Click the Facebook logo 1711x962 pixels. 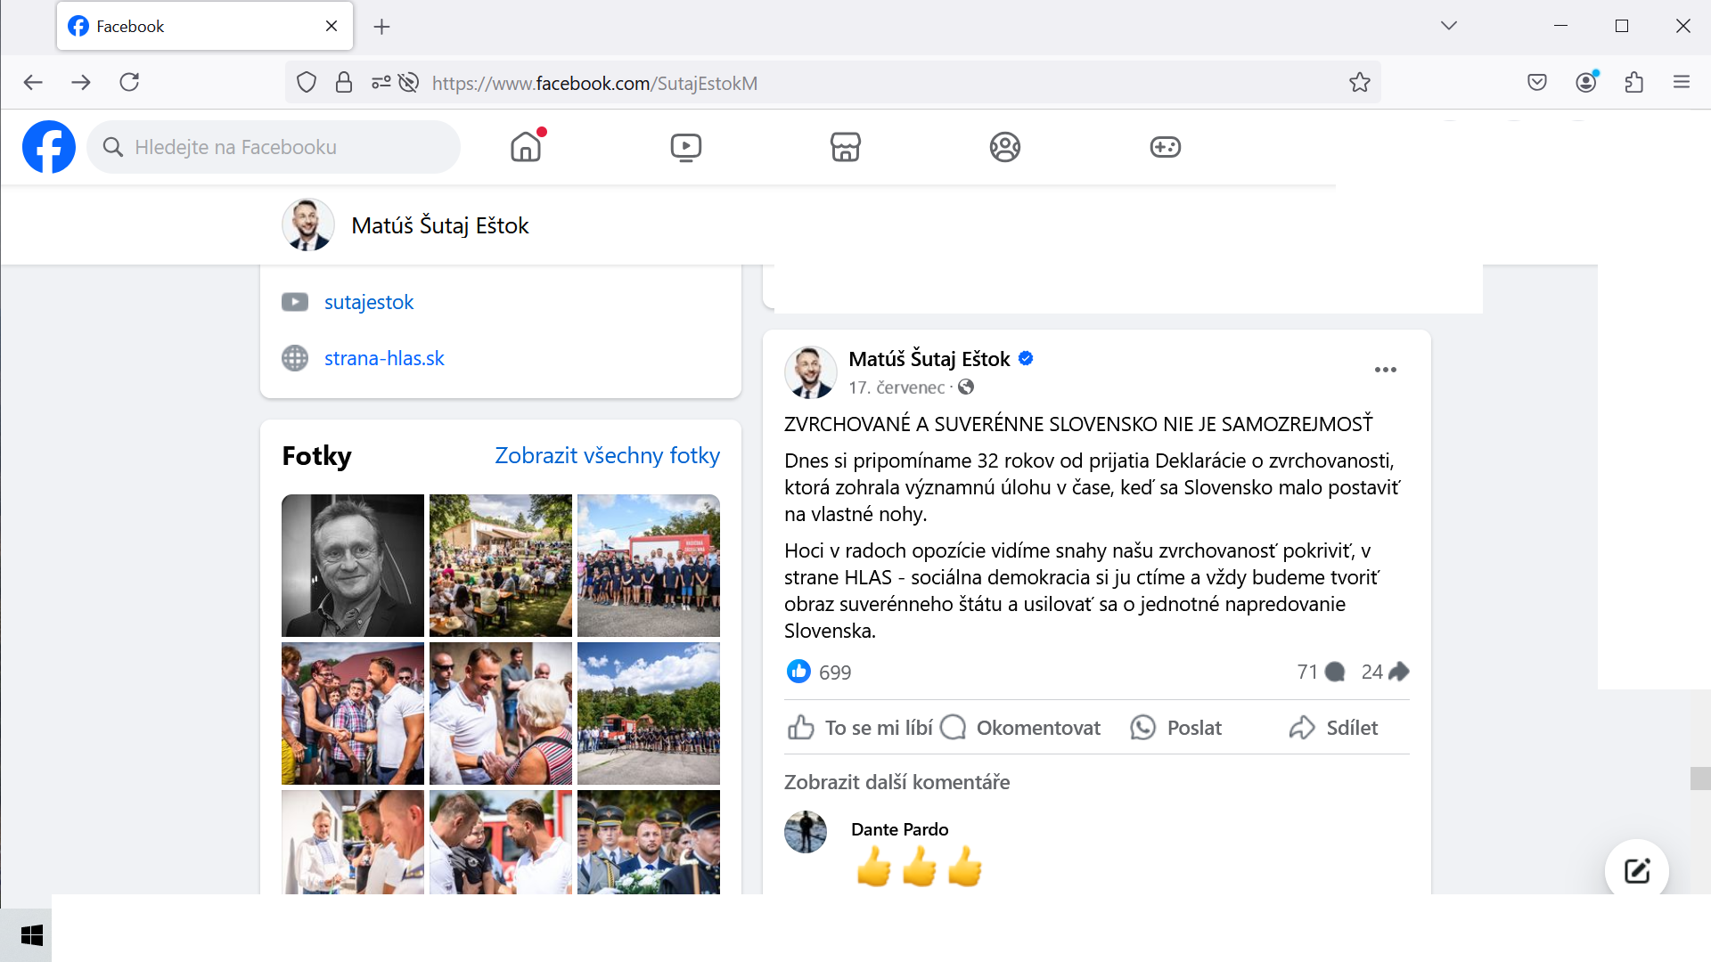49,147
